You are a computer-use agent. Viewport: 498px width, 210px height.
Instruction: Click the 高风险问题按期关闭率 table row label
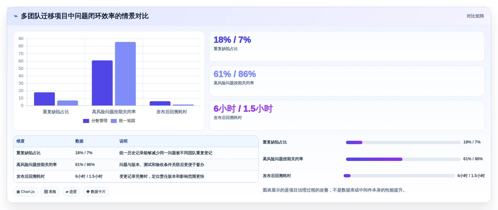coord(37,165)
